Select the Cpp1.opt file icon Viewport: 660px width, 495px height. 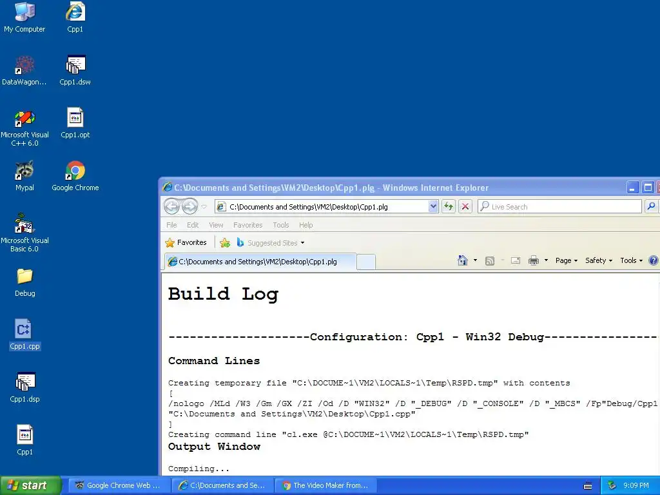click(75, 123)
